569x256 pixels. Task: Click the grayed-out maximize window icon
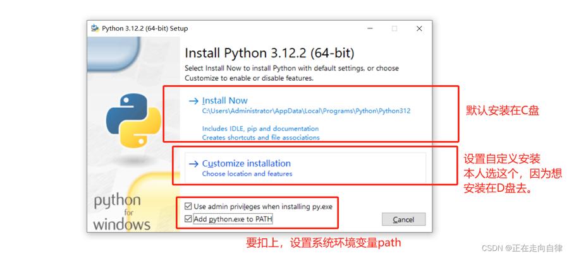[395, 28]
